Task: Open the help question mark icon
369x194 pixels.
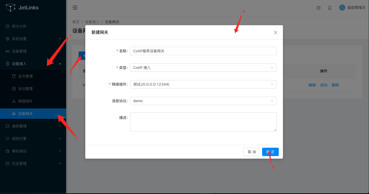Action: 318,8
